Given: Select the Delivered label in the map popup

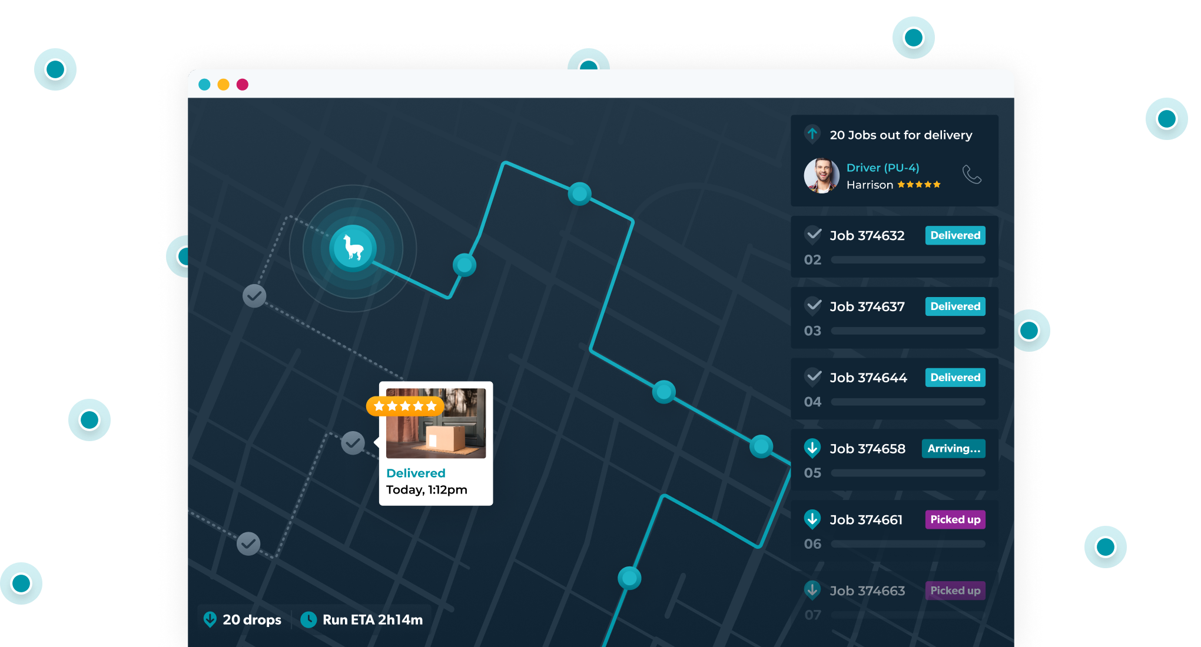Looking at the screenshot, I should point(416,472).
